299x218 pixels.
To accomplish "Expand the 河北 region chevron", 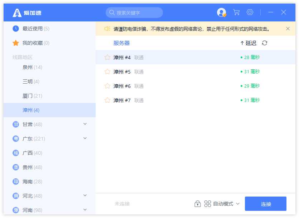I will pyautogui.click(x=85, y=195).
